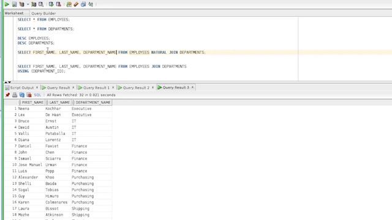Click the Rollback toolbar icon
392x220 pixels.
tap(59, 4)
